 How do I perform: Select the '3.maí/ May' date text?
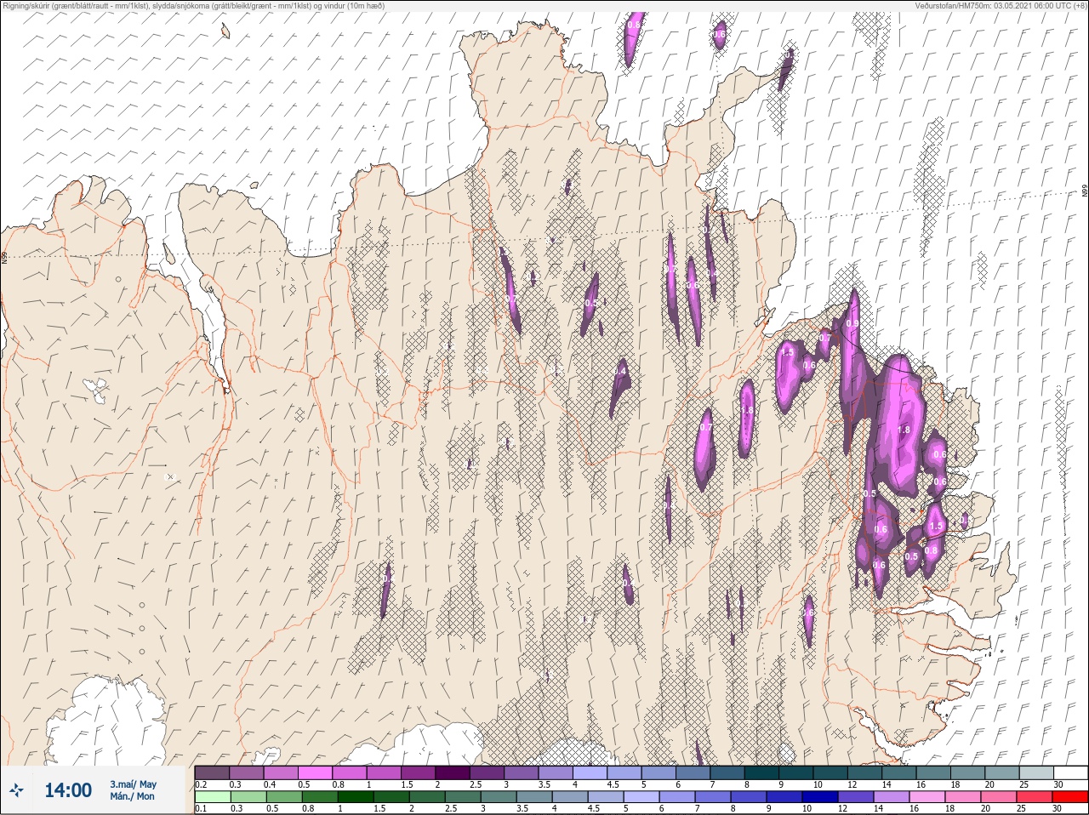click(x=133, y=784)
